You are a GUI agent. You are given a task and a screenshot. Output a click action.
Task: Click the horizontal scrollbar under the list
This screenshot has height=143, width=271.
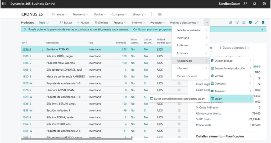[76, 139]
